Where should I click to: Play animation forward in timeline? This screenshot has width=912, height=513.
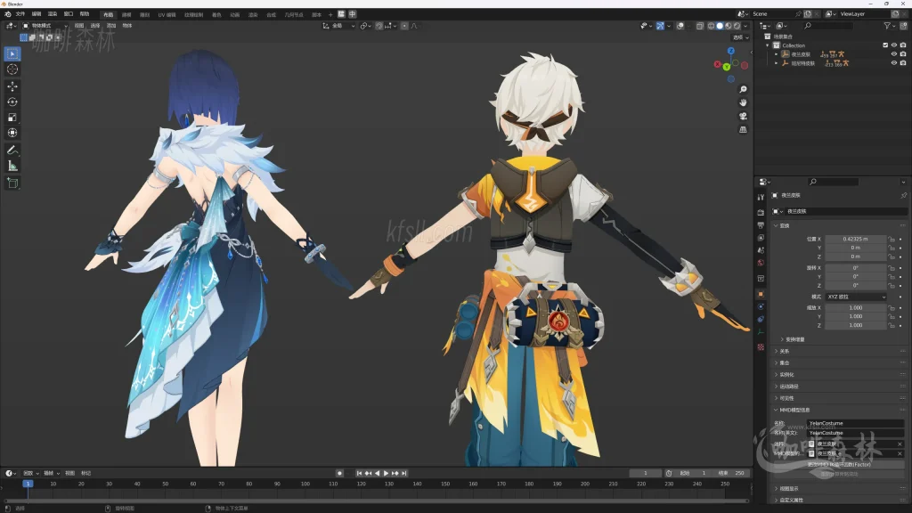(386, 474)
